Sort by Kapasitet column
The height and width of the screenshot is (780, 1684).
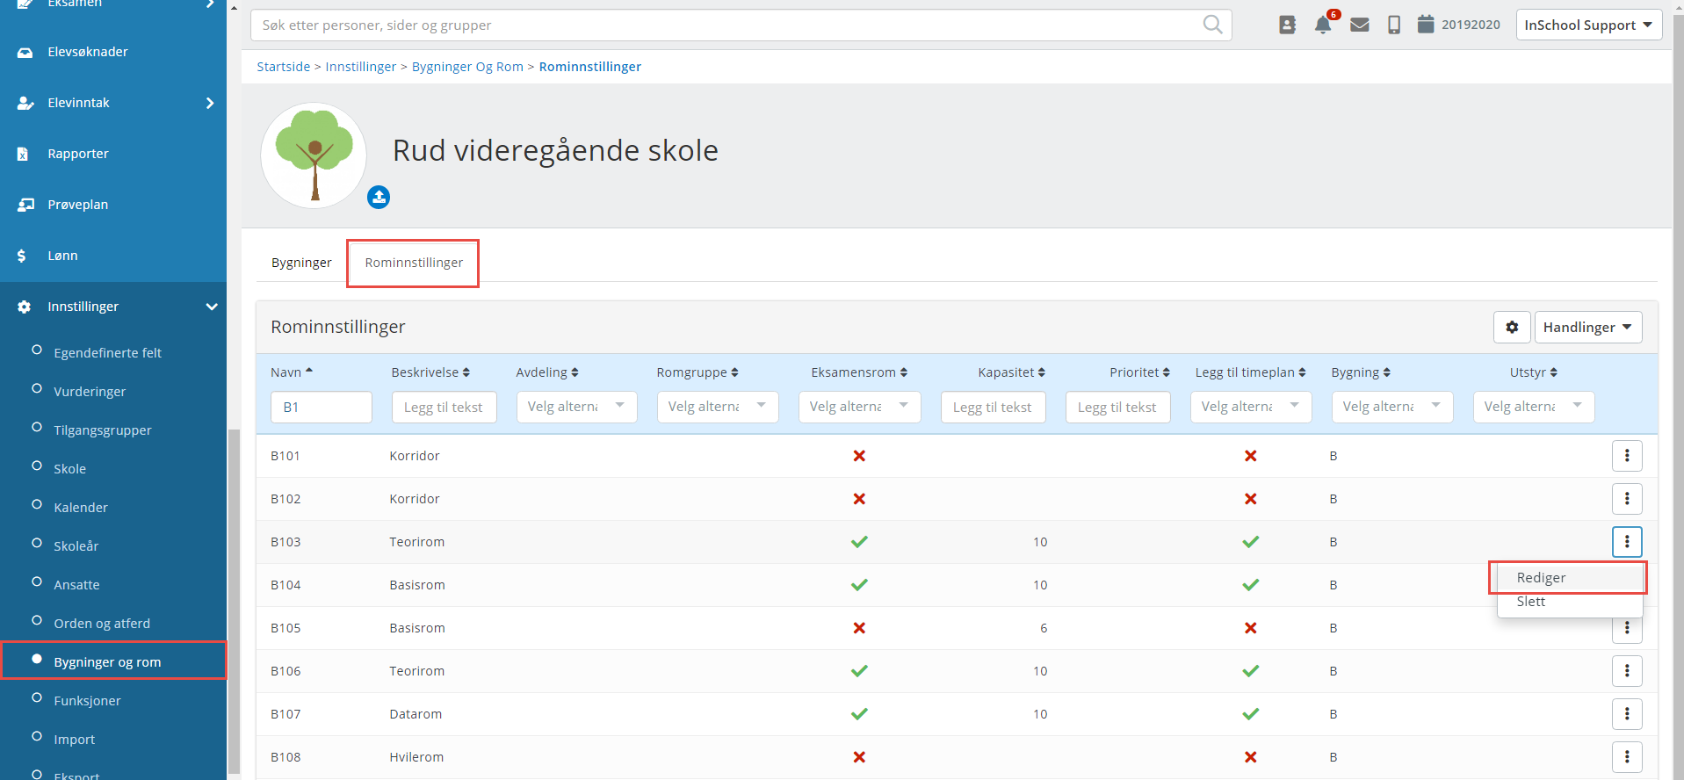click(1011, 372)
